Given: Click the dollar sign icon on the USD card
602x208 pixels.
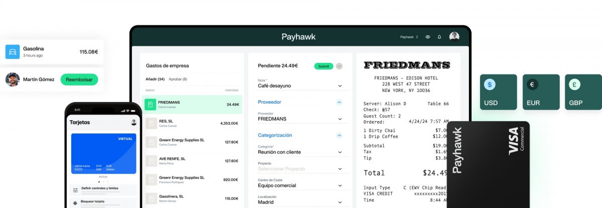Looking at the screenshot, I should 490,84.
